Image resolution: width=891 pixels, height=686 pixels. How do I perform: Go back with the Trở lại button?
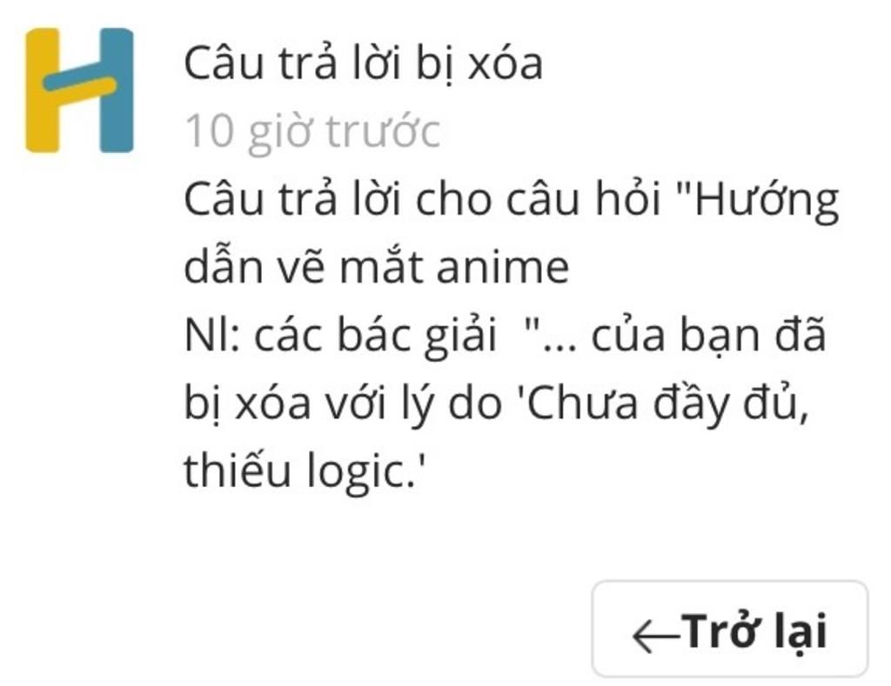(730, 629)
